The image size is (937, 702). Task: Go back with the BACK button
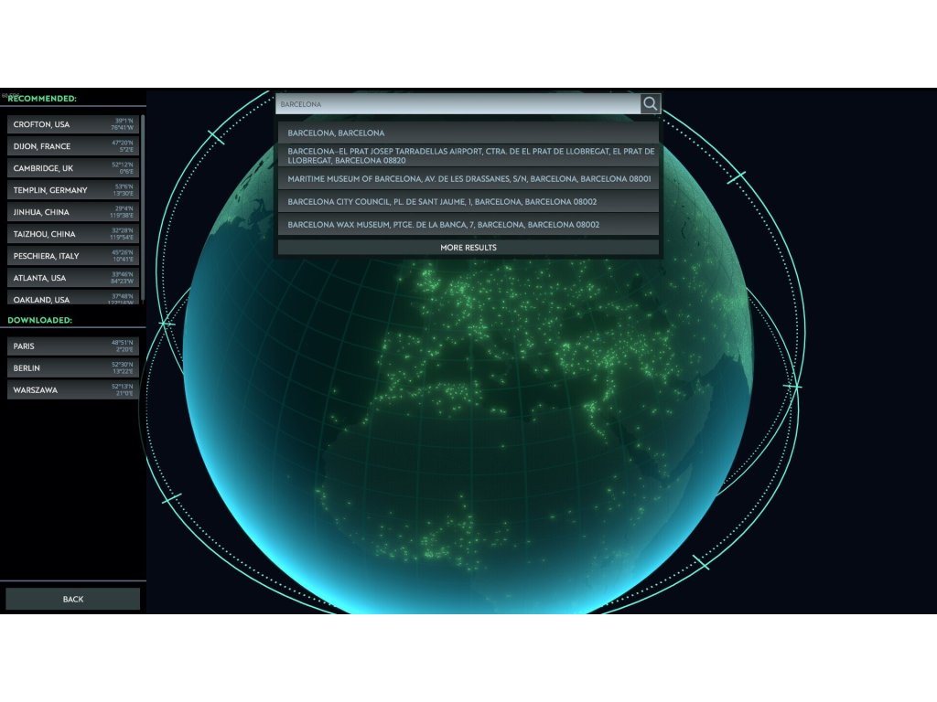tap(73, 599)
